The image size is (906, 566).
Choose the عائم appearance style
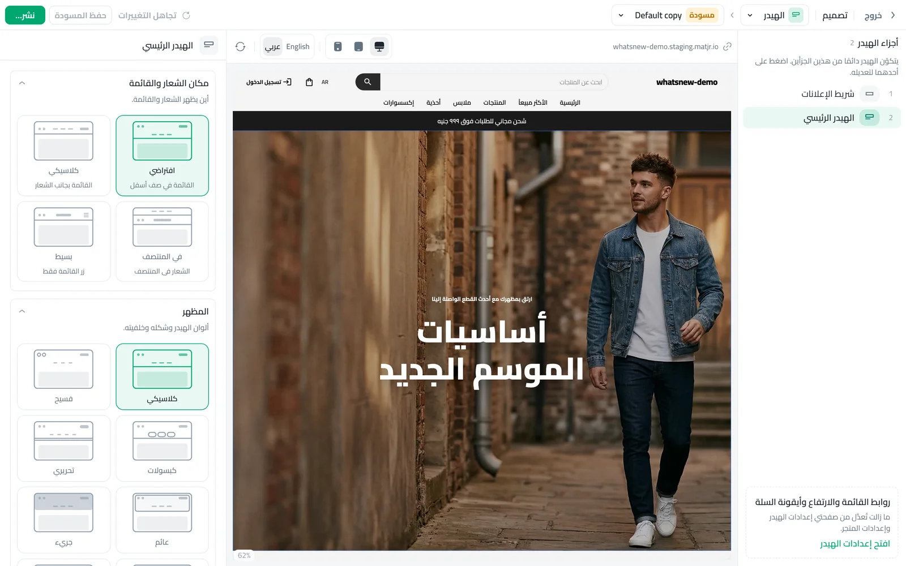[163, 520]
